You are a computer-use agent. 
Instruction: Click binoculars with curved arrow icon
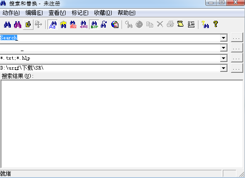(104, 24)
